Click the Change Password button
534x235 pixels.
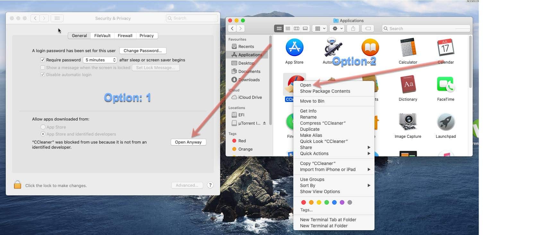tap(143, 51)
